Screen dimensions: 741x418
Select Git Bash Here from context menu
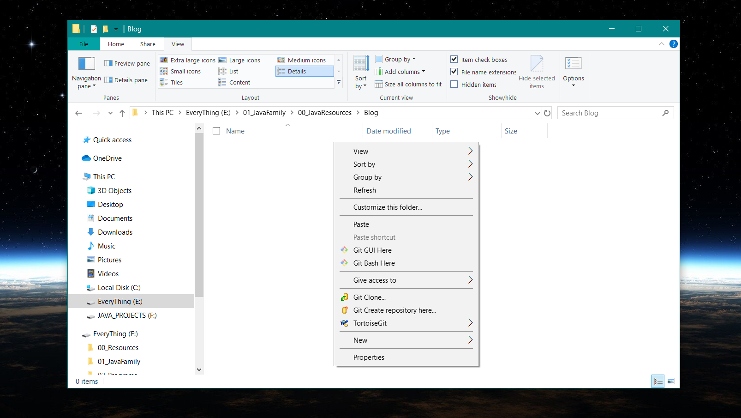(374, 263)
